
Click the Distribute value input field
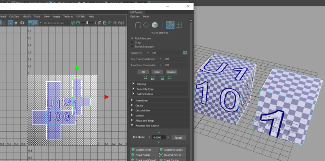tap(159, 137)
